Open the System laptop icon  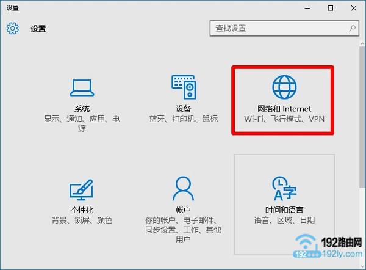(82, 88)
